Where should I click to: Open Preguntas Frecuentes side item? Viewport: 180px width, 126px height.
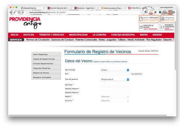(x=46, y=68)
